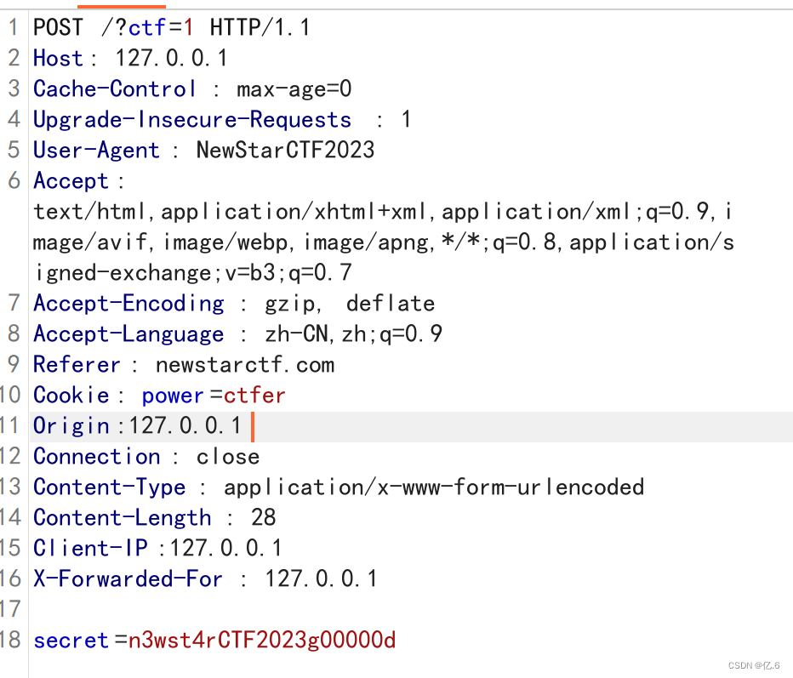Click the red tab indicator above line 1
793x678 pixels.
click(x=121, y=4)
